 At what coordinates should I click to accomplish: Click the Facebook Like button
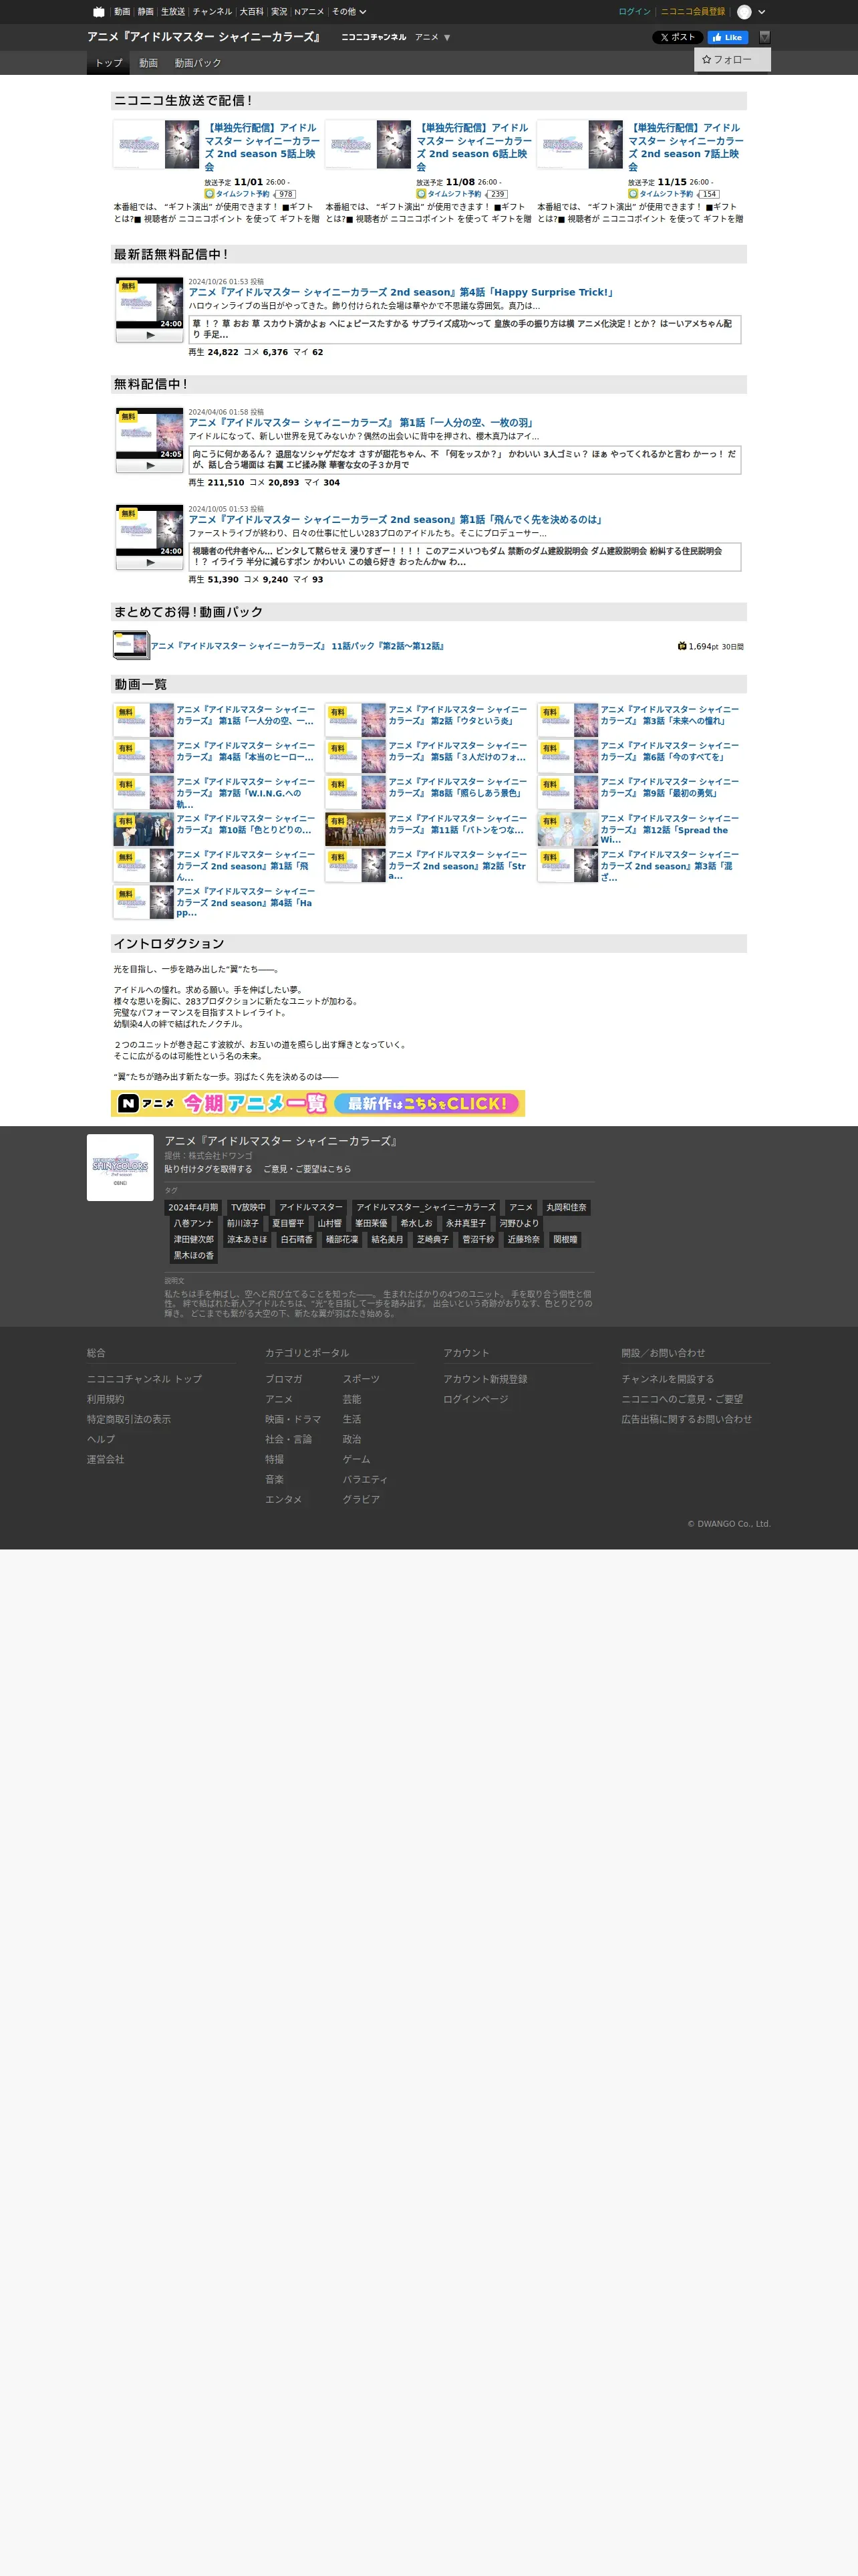pos(728,37)
